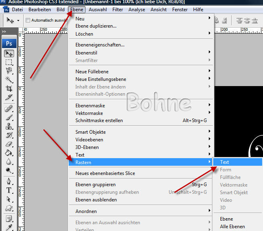Pick the Custom Shape tool

click(x=9, y=208)
